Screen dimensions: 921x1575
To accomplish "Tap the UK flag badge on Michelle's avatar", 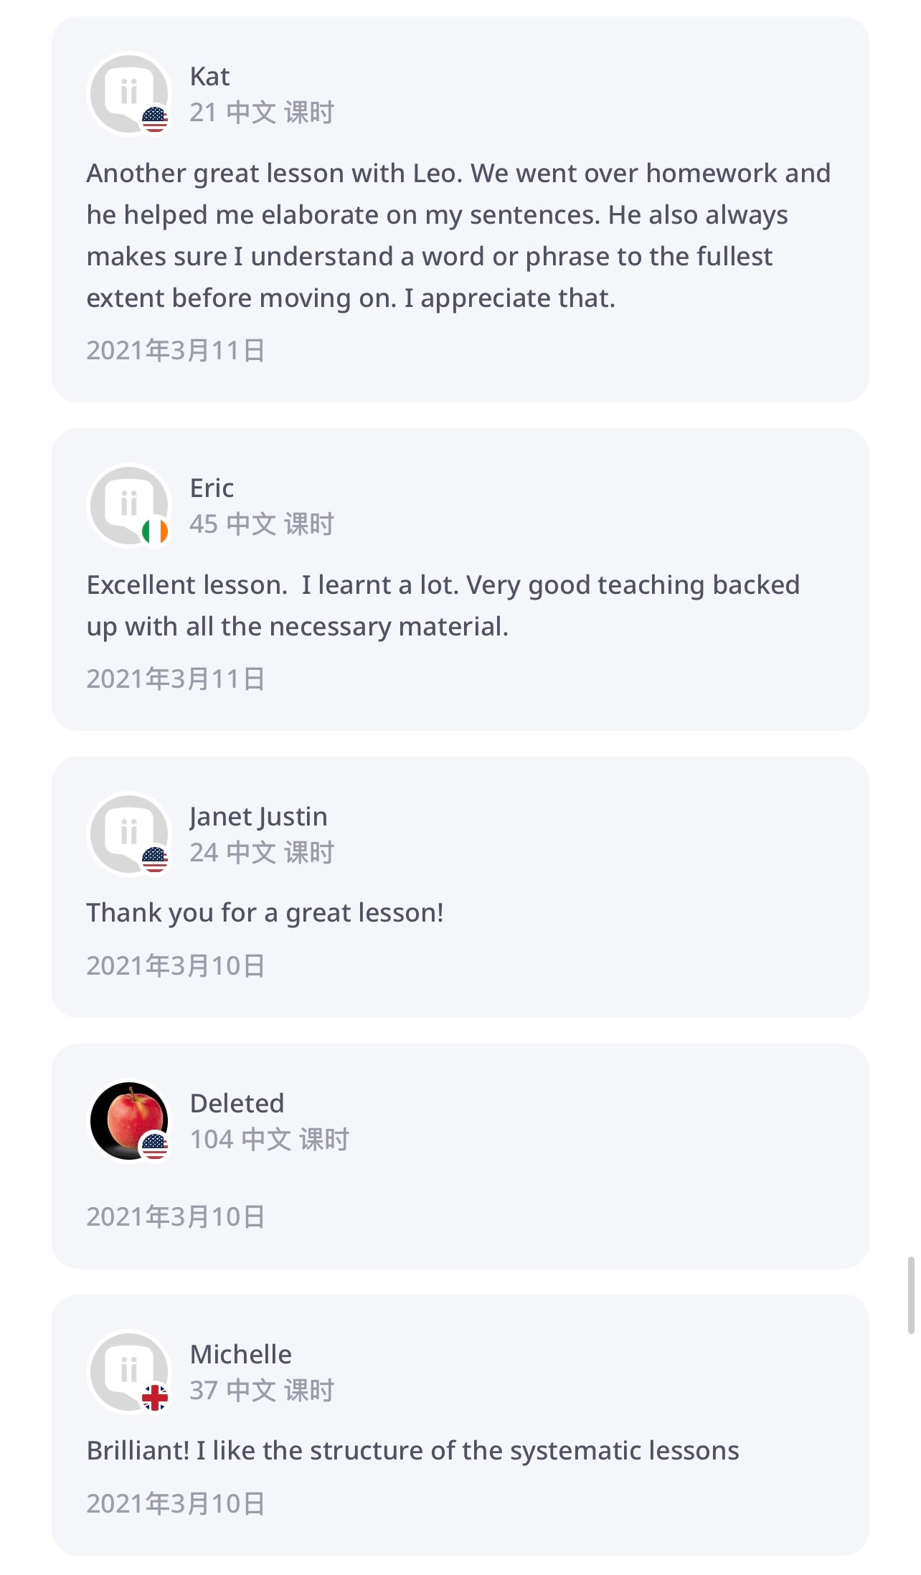I will (155, 1398).
